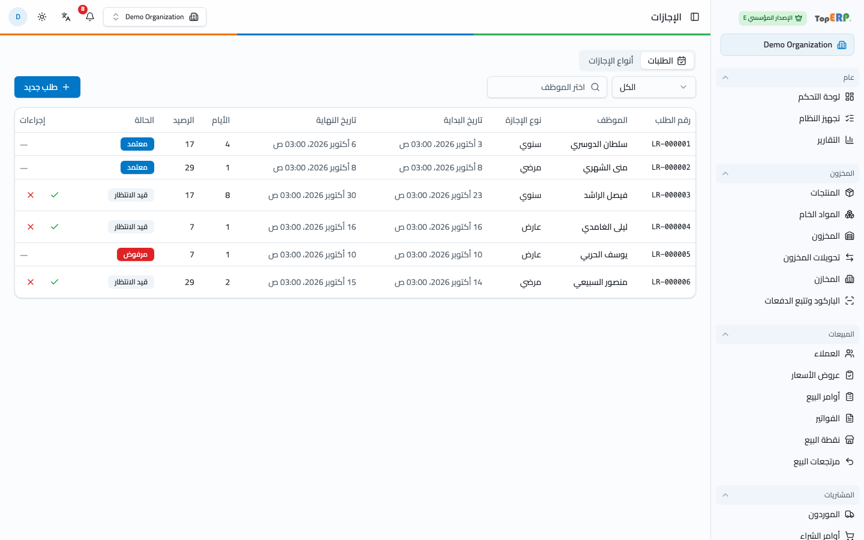Select Demo Organization in the sidebar
This screenshot has width=864, height=540.
787,45
